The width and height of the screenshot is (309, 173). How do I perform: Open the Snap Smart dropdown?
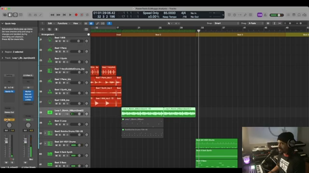[x=226, y=24]
